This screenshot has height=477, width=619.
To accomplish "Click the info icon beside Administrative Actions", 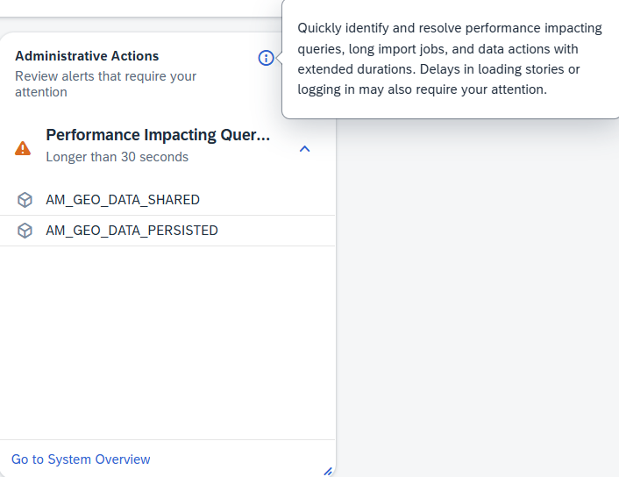I will 266,58.
